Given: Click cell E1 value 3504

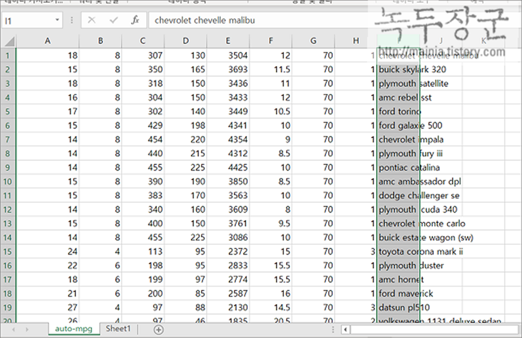Looking at the screenshot, I should [x=228, y=55].
